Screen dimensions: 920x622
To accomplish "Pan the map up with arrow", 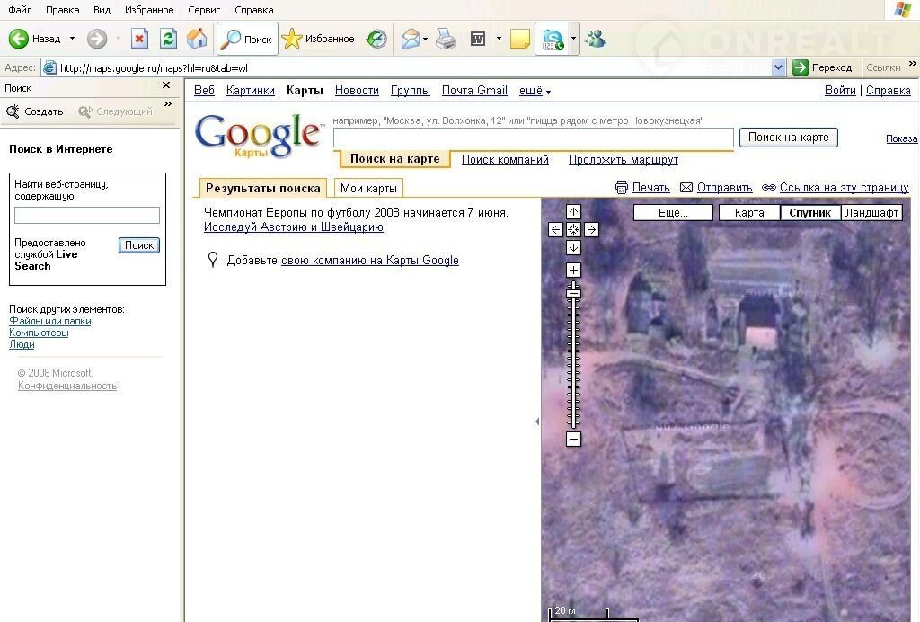I will (573, 212).
